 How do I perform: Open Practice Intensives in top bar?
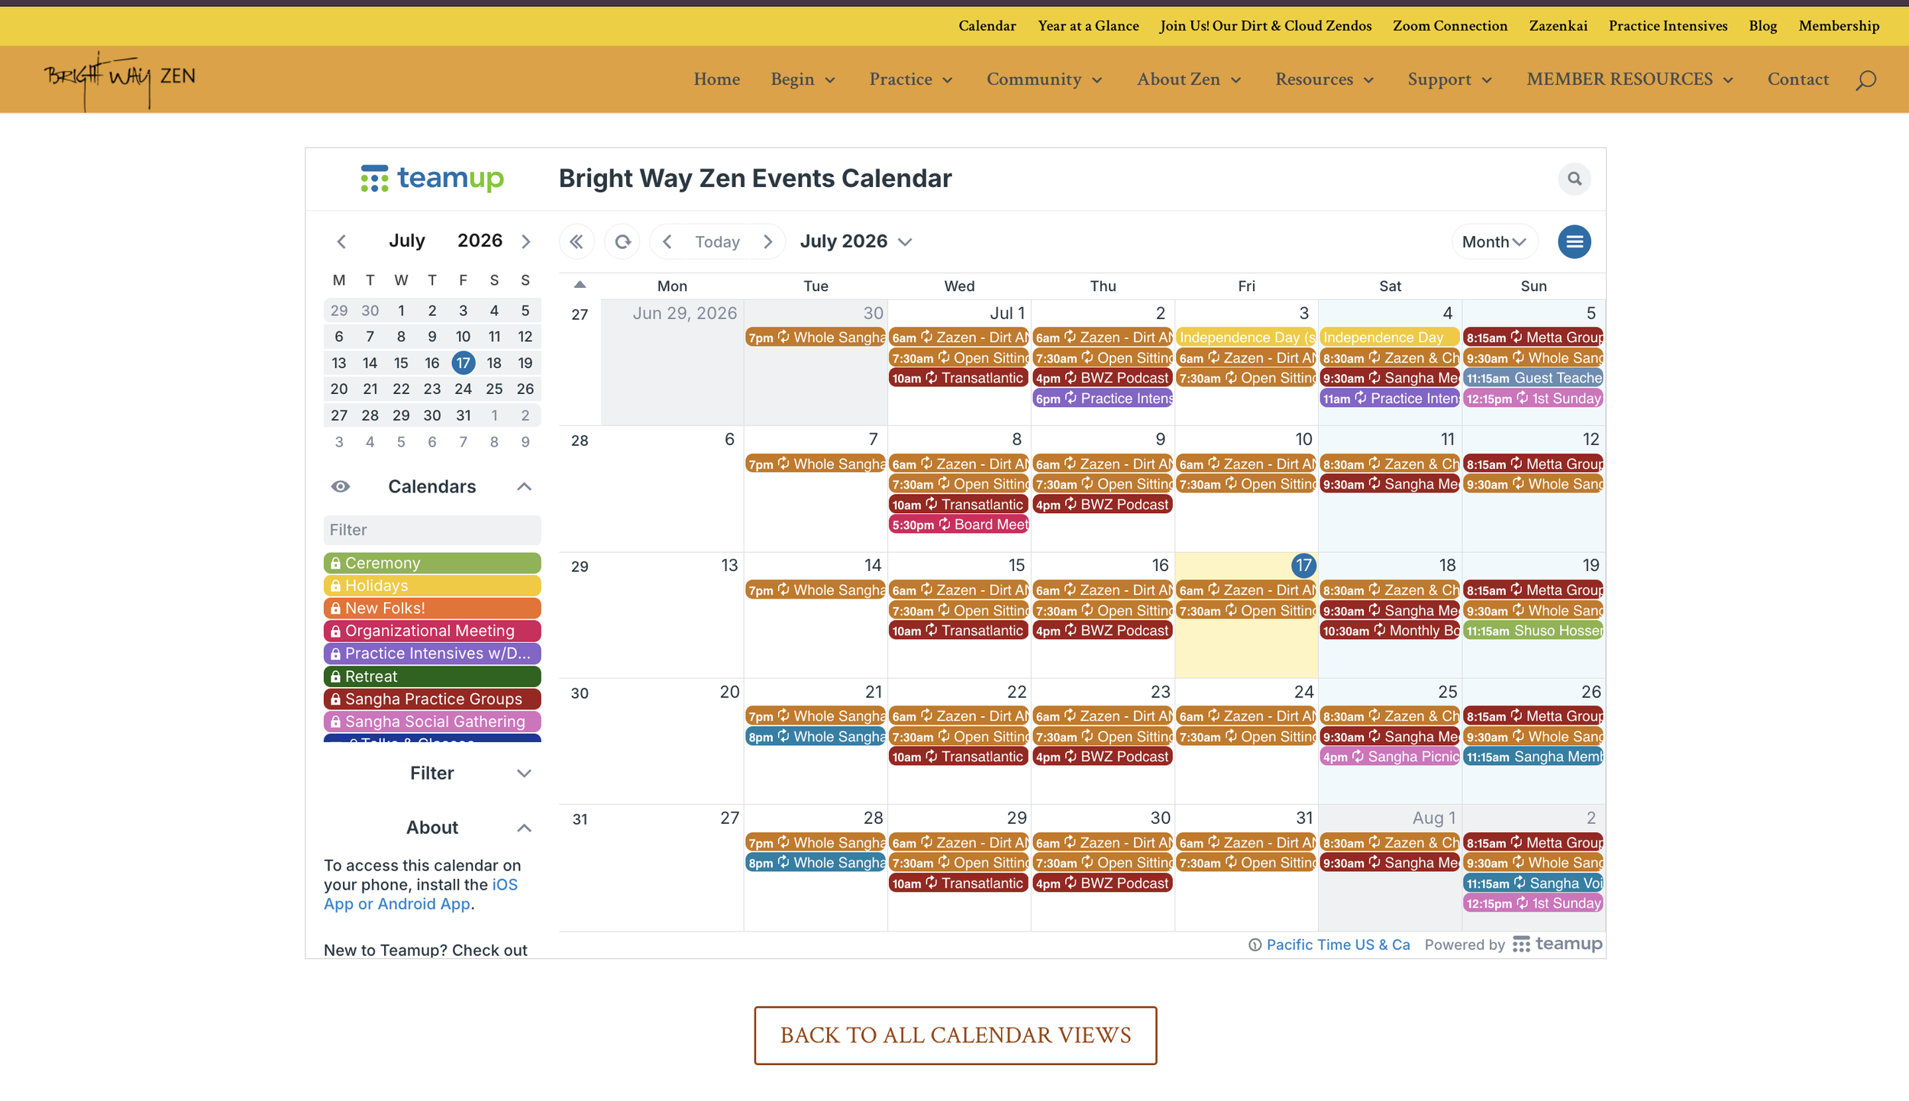tap(1668, 26)
